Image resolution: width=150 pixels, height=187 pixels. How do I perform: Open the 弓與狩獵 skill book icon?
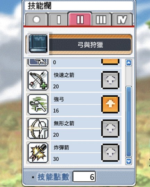click(38, 44)
